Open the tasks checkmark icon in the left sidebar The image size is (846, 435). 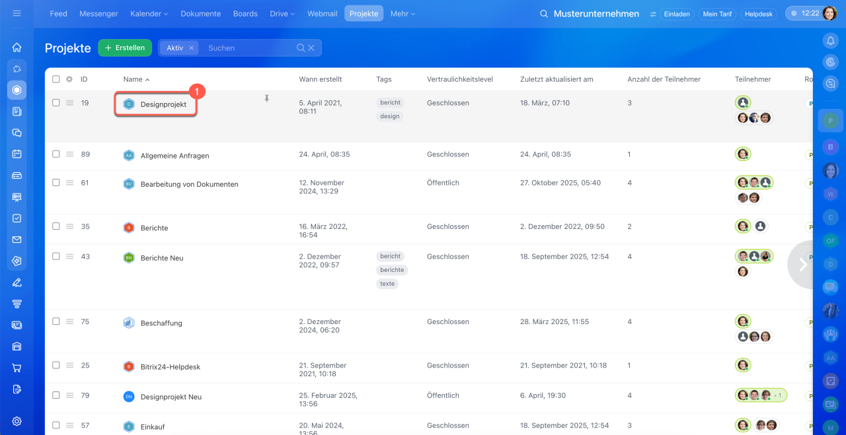point(17,218)
